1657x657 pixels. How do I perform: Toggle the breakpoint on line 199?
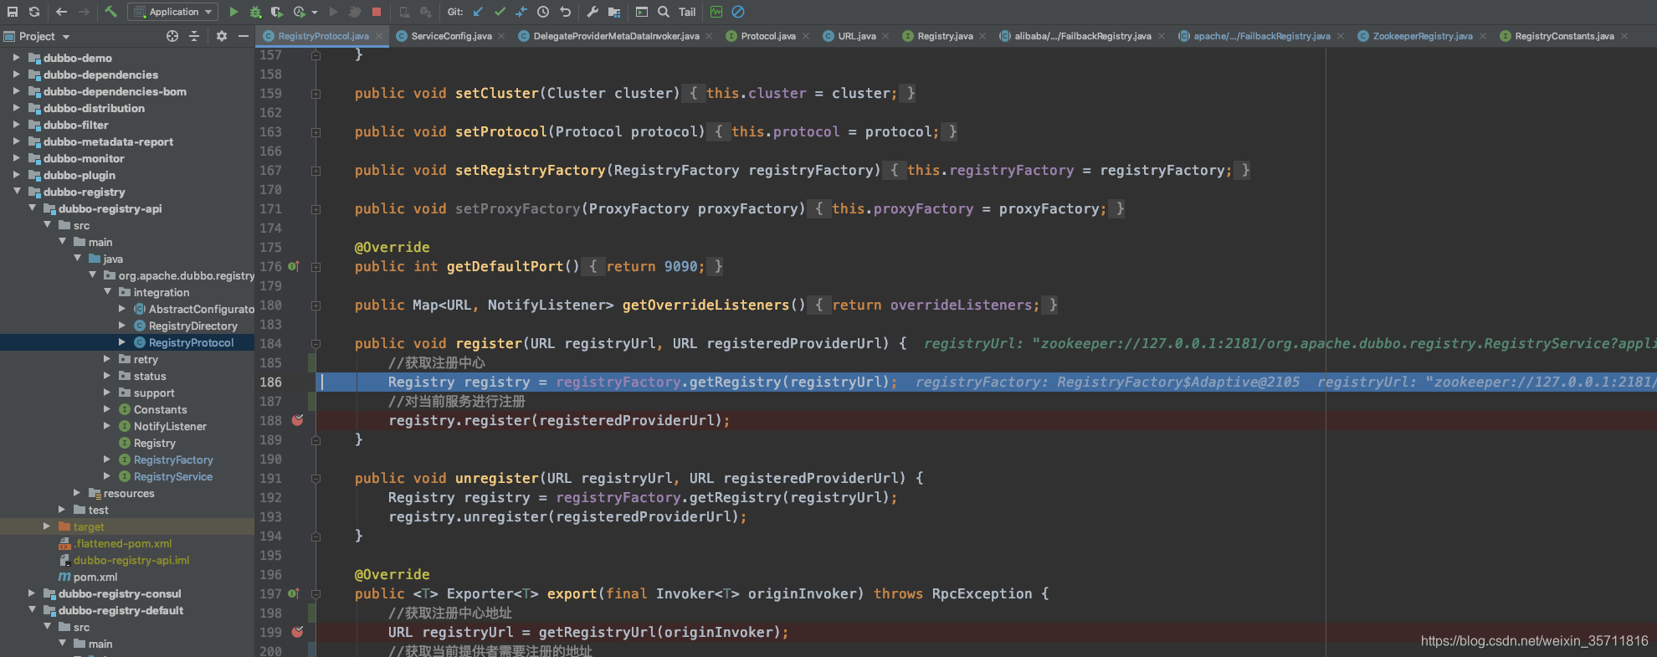click(x=297, y=632)
